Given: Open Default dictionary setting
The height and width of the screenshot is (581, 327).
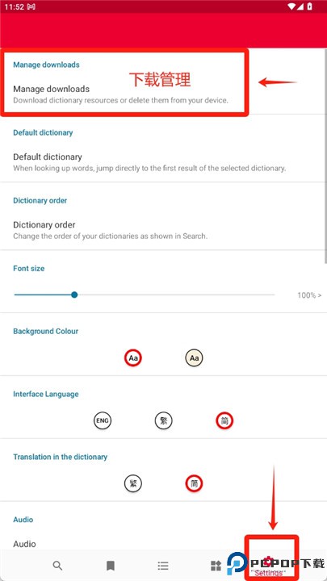Looking at the screenshot, I should [161, 162].
